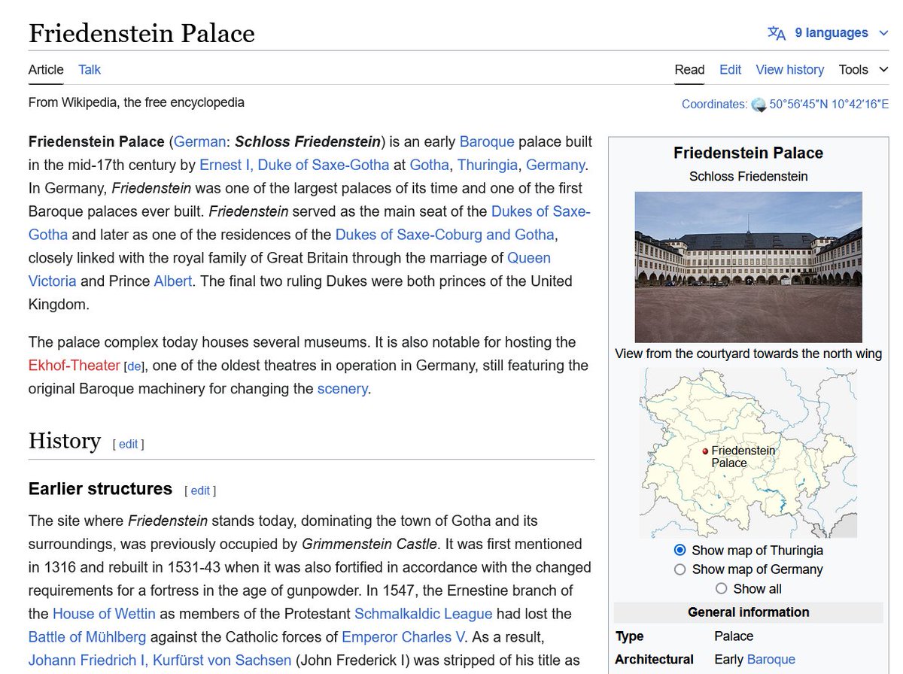Click the Coordinates label link
This screenshot has width=903, height=674.
713,105
